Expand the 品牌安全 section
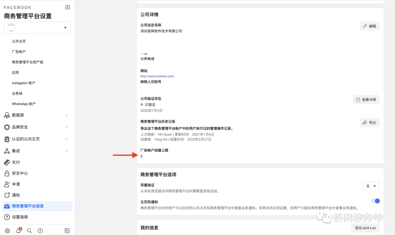 (x=67, y=127)
